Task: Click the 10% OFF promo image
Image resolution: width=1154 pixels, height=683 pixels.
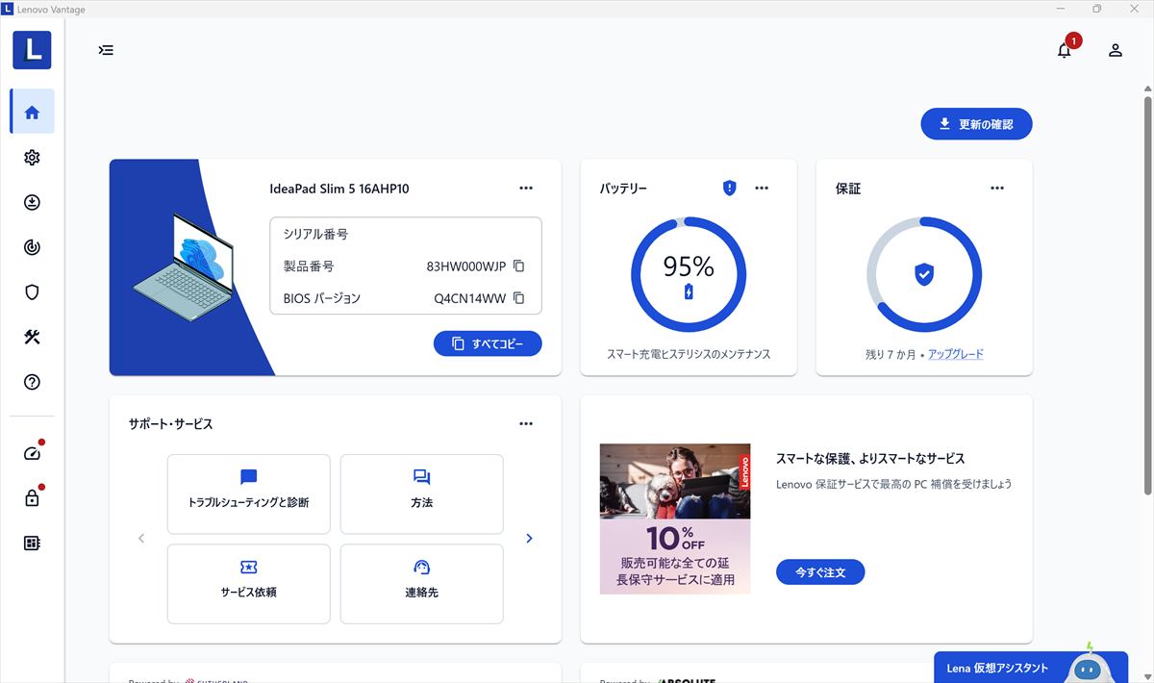Action: pyautogui.click(x=675, y=519)
